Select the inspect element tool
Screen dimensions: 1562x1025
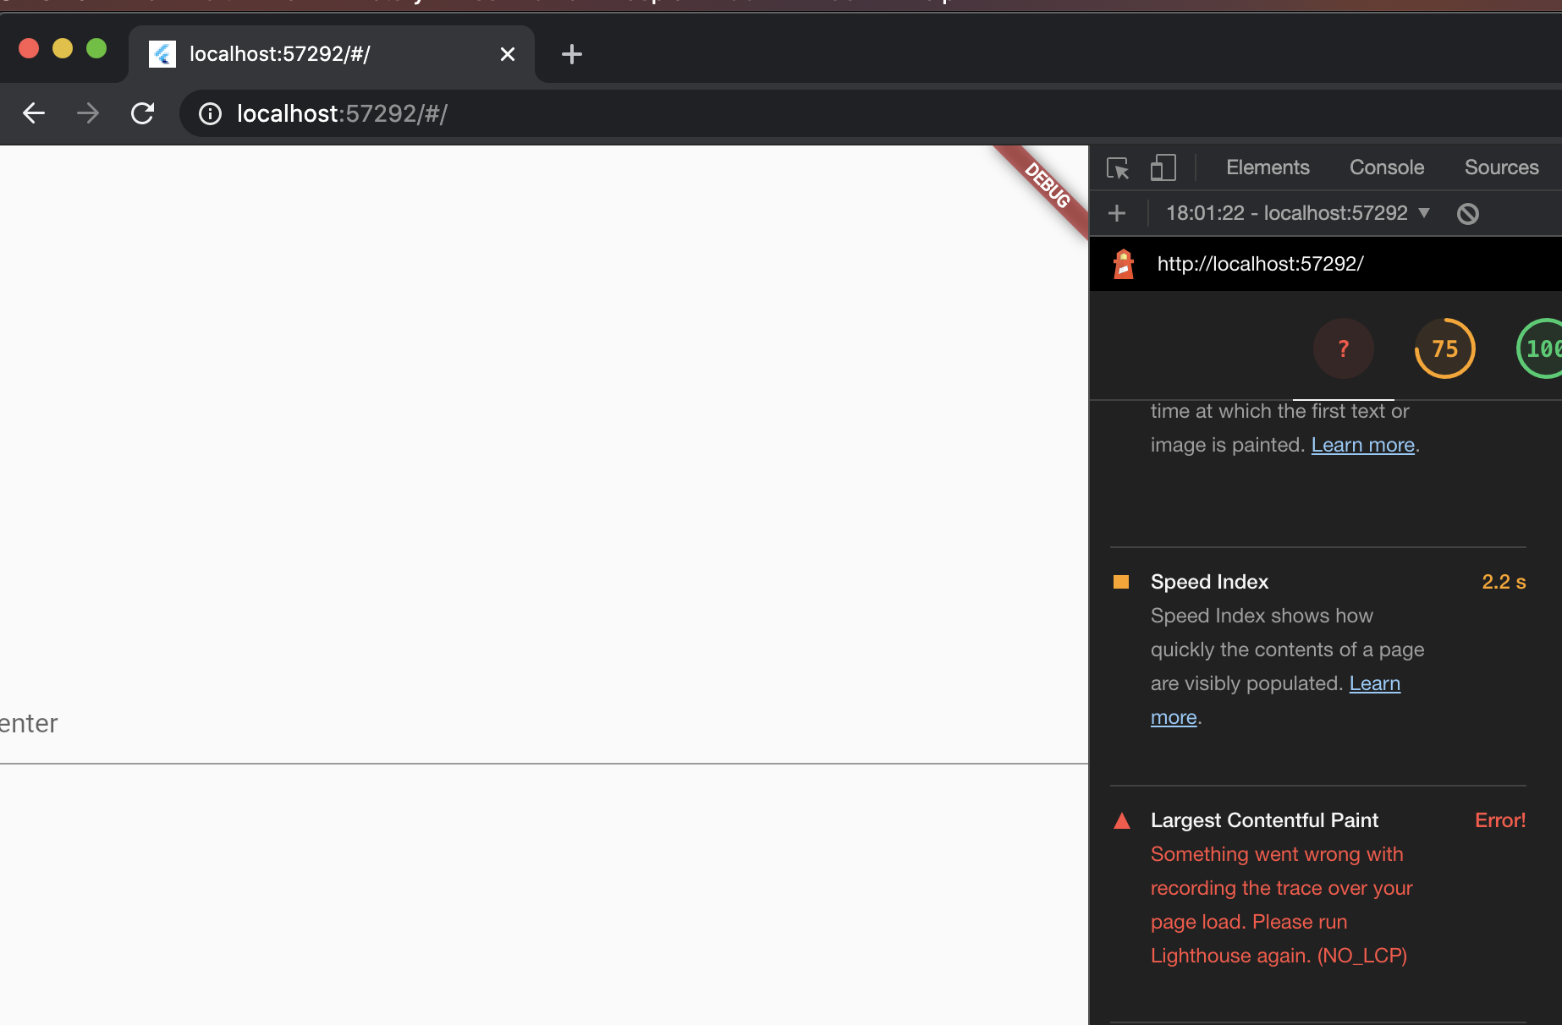[1118, 167]
